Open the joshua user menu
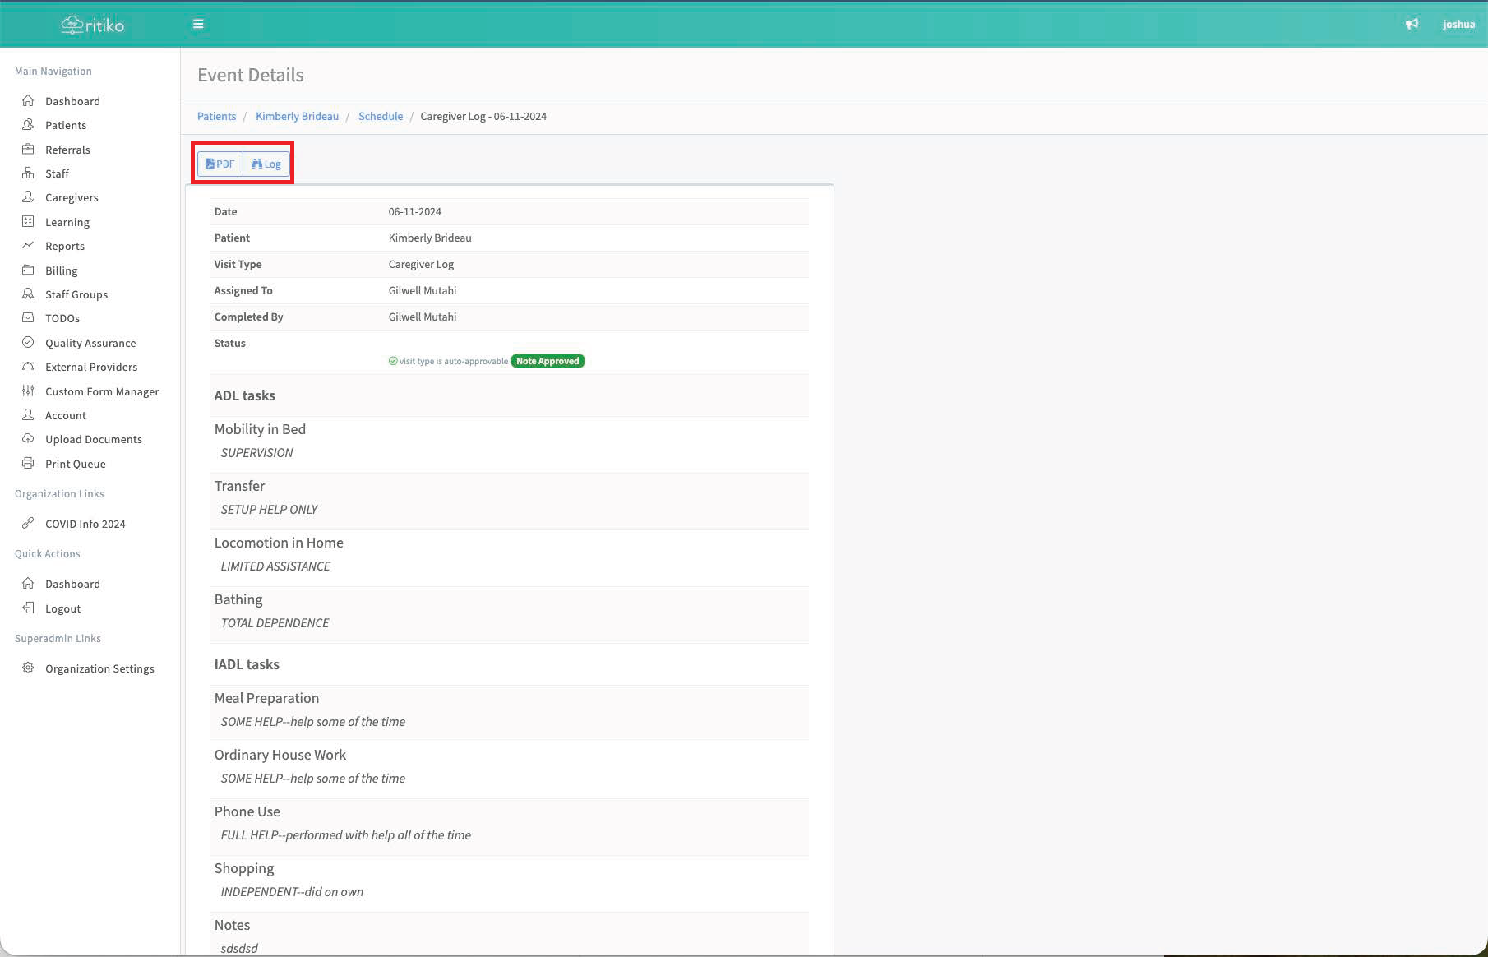Screen dimensions: 1488x957 pyautogui.click(x=1458, y=24)
